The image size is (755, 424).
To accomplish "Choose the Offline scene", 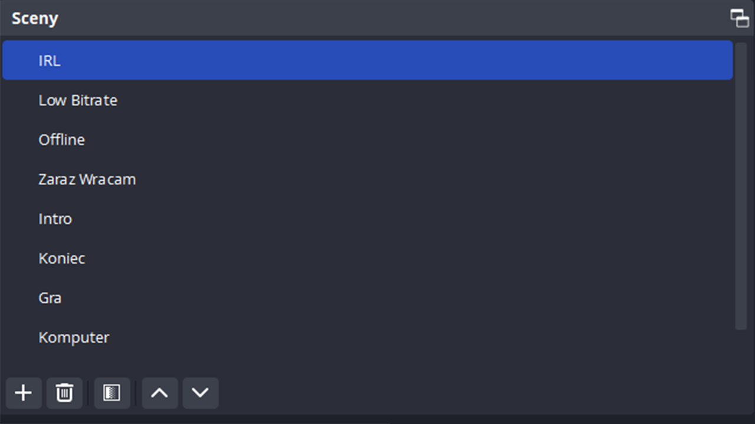I will point(62,140).
